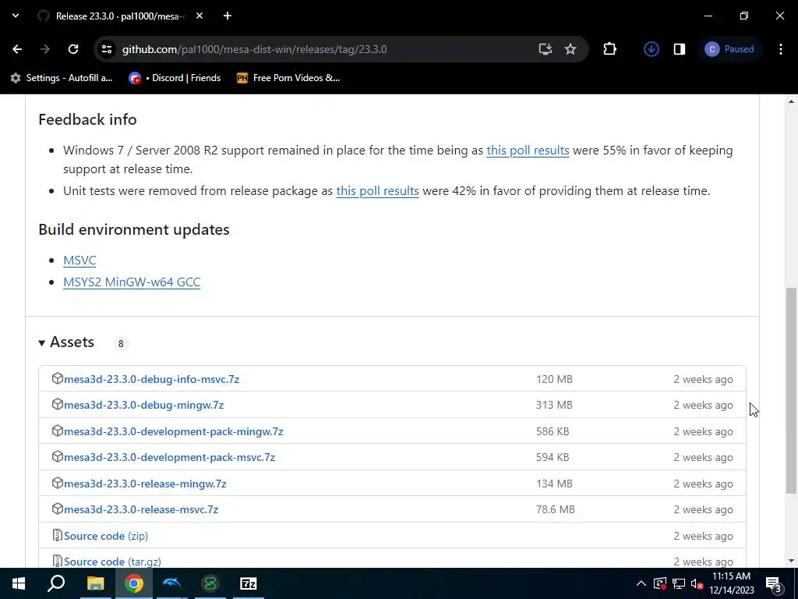
Task: Open a new browser tab
Action: point(227,16)
